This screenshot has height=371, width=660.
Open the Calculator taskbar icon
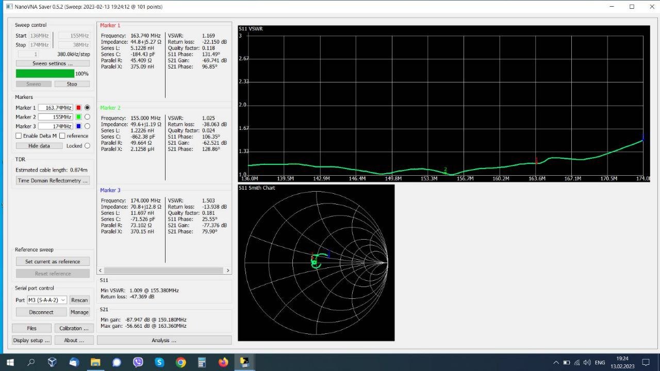point(202,362)
